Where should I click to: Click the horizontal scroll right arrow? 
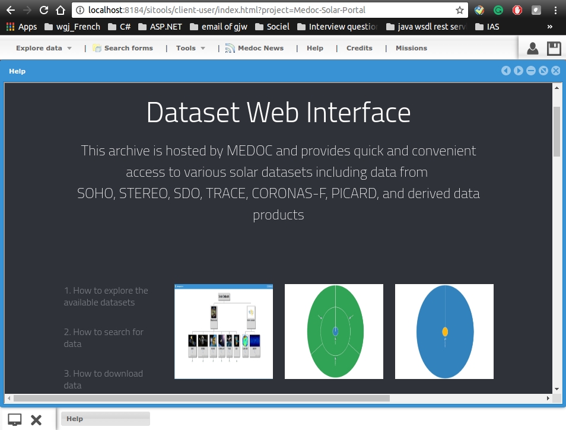click(x=548, y=398)
